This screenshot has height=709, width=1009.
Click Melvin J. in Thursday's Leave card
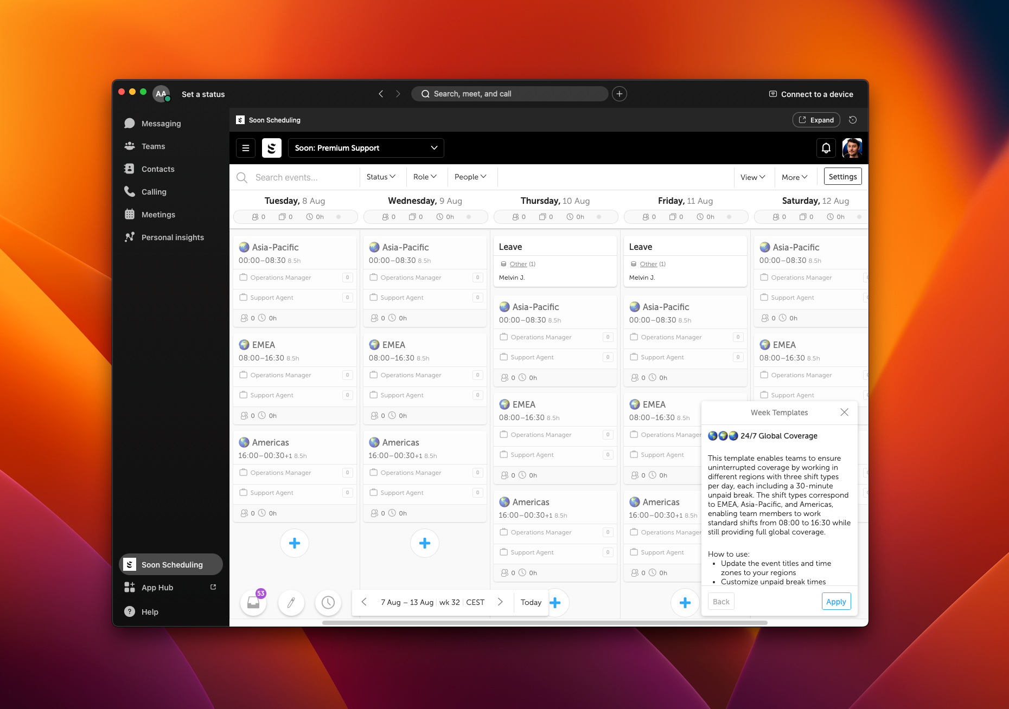click(x=512, y=278)
